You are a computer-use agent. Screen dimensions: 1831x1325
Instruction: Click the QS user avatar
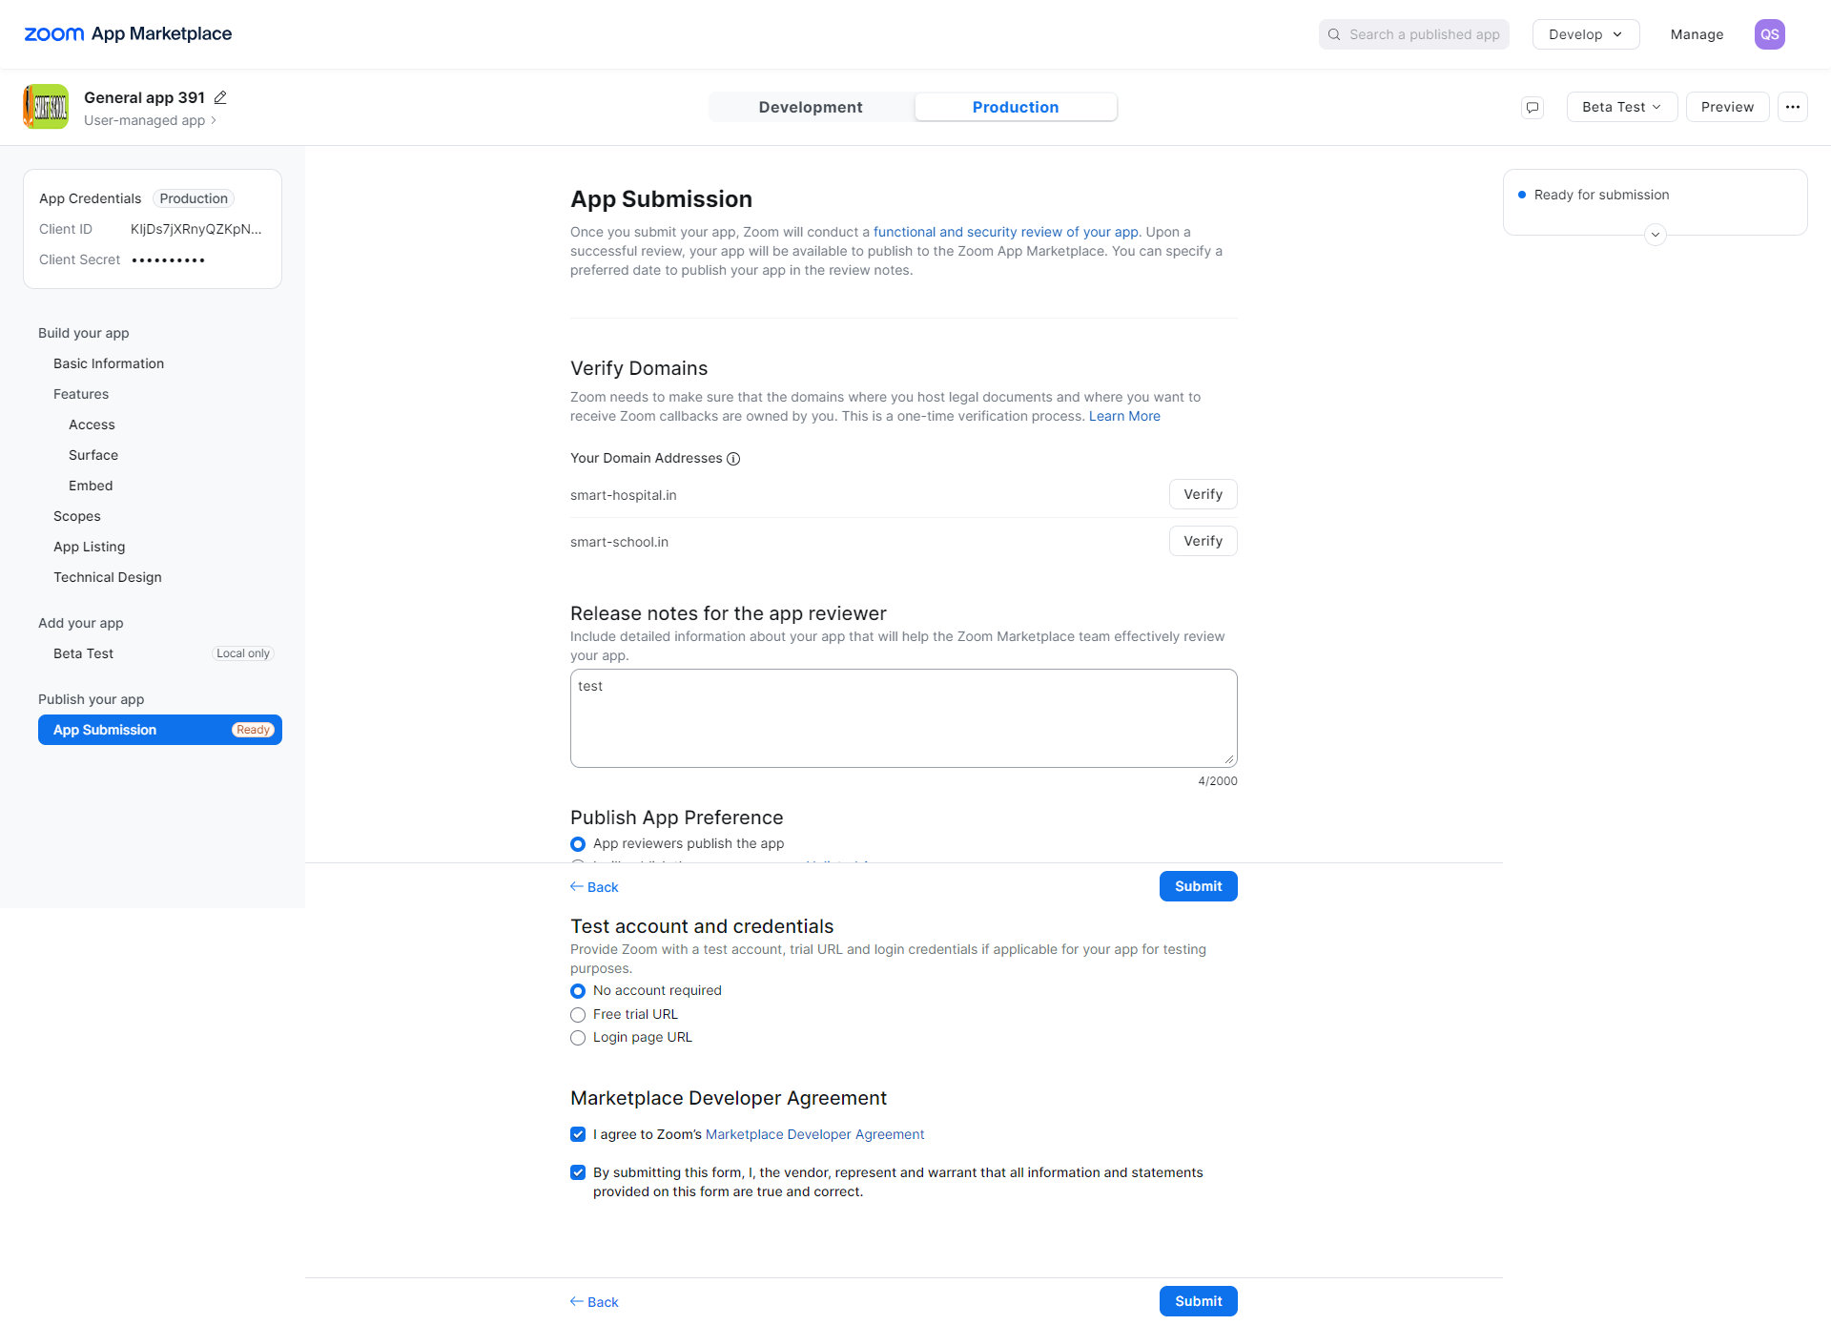point(1769,34)
